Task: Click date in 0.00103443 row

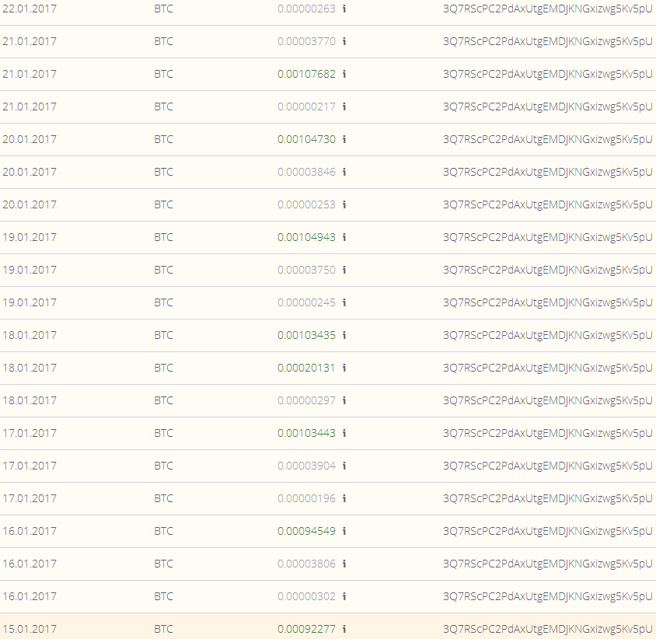Action: coord(30,433)
